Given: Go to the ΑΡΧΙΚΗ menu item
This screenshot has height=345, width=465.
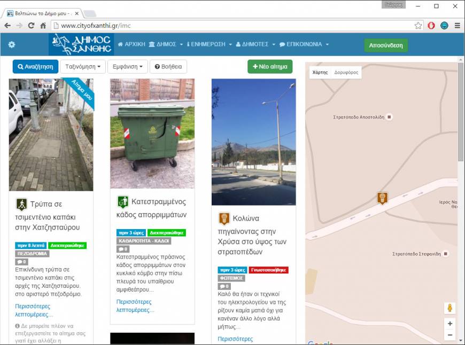Looking at the screenshot, I should [131, 44].
